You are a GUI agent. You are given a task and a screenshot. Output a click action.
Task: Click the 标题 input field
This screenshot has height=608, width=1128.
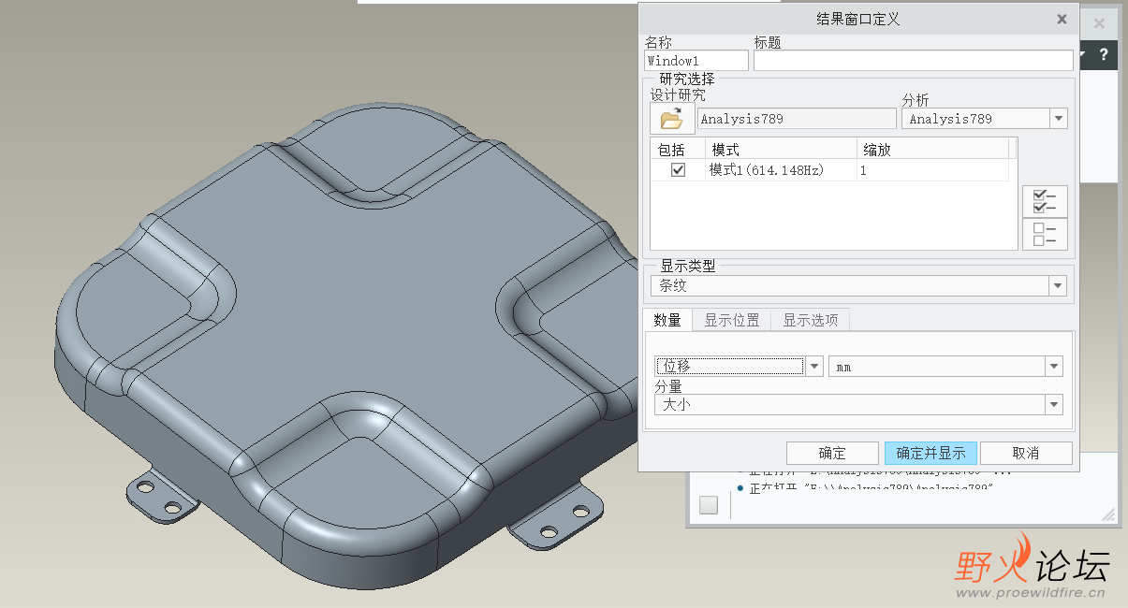click(x=914, y=61)
